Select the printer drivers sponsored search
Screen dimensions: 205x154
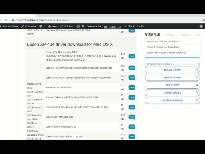[172, 93]
